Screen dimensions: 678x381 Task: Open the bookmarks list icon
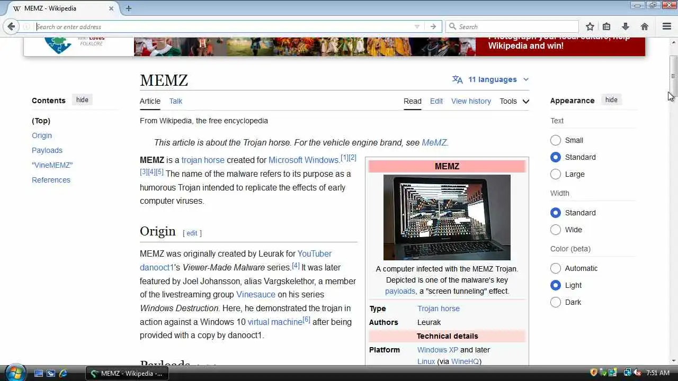pos(606,26)
